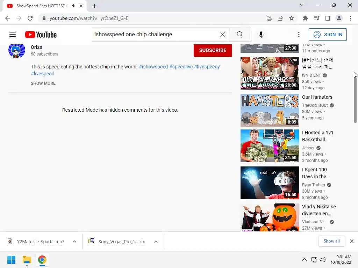This screenshot has width=358, height=268.
Task: Click the Jesser channel name
Action: point(308,148)
